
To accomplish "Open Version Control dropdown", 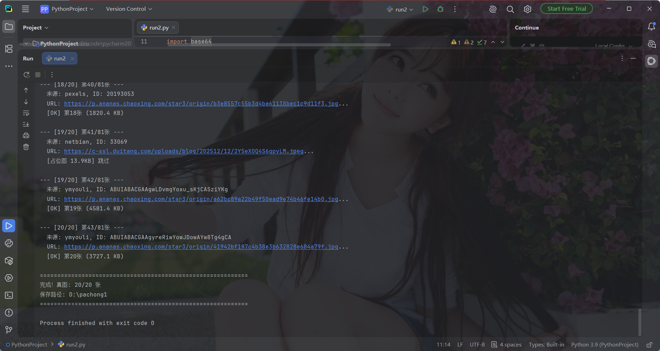I will pyautogui.click(x=129, y=9).
